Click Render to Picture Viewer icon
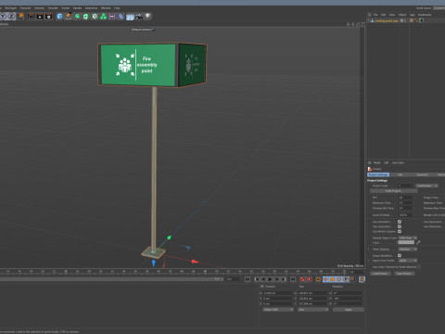445x334 pixels. pos(40,17)
